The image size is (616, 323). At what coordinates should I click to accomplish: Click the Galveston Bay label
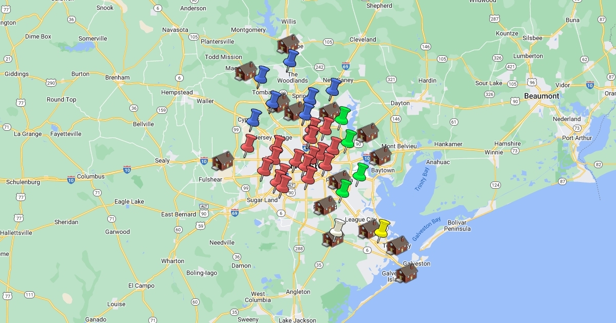pyautogui.click(x=427, y=229)
